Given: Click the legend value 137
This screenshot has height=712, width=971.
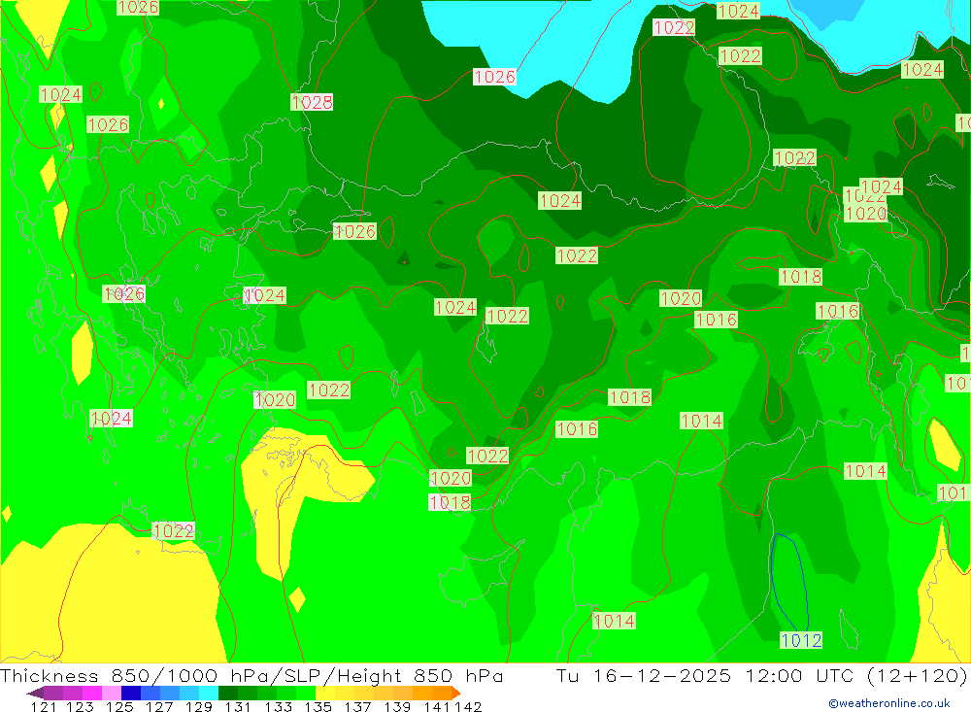Looking at the screenshot, I should point(356,706).
